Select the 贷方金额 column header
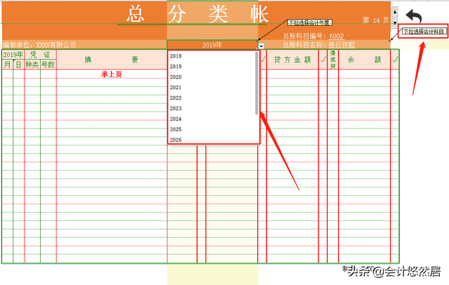449x285 pixels. click(293, 60)
